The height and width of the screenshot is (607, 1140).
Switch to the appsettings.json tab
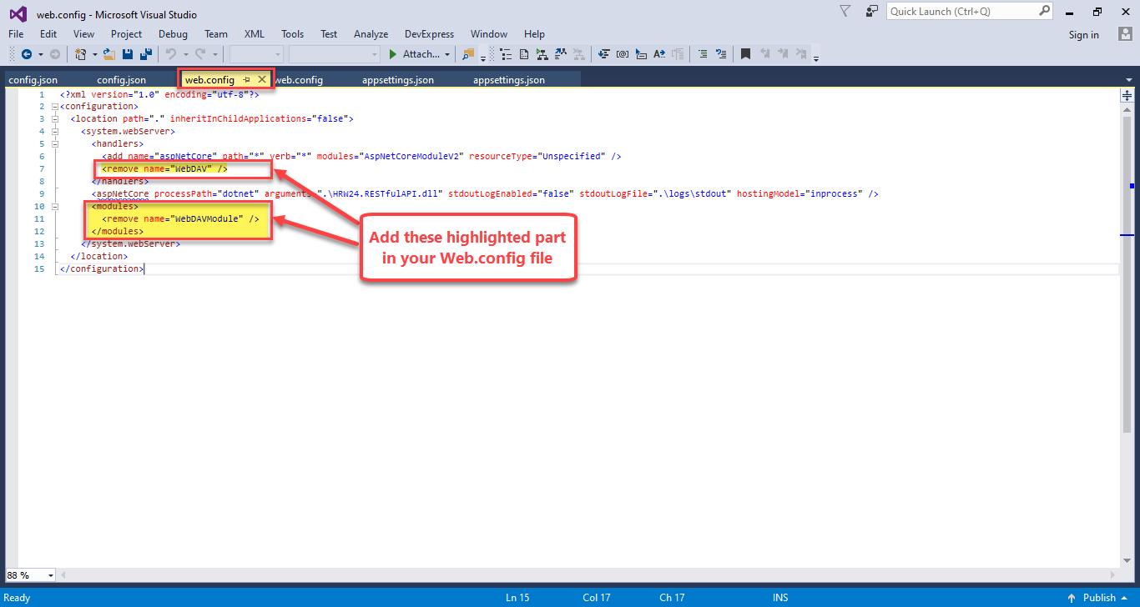398,79
